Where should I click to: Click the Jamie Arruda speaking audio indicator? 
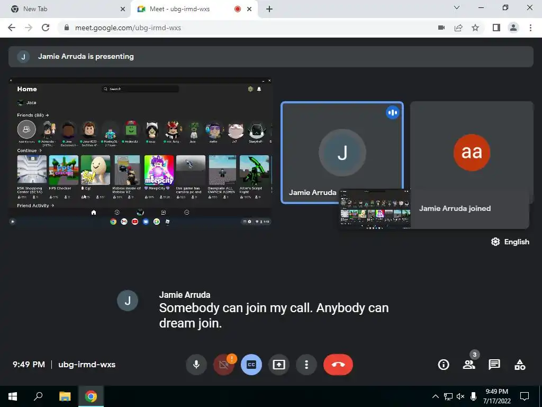click(392, 112)
